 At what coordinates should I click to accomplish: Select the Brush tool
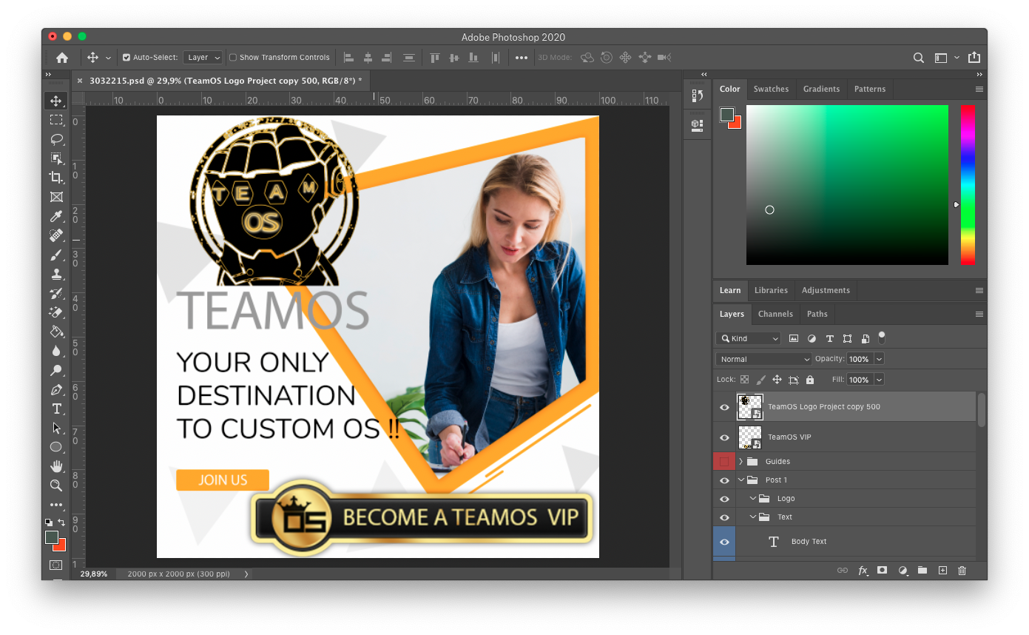coord(56,255)
